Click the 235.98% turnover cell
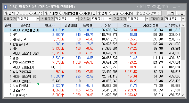189x103 pixels. [158, 39]
